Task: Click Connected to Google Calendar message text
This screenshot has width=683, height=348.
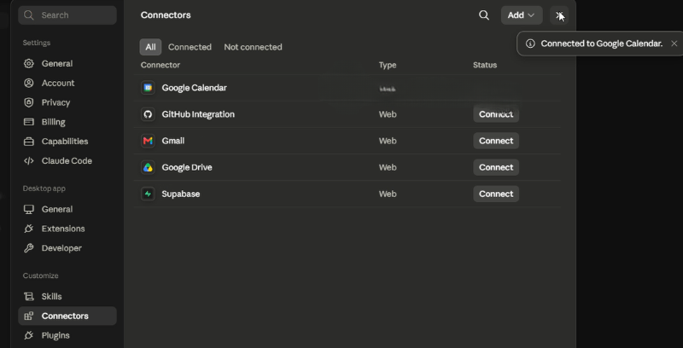Action: tap(602, 43)
